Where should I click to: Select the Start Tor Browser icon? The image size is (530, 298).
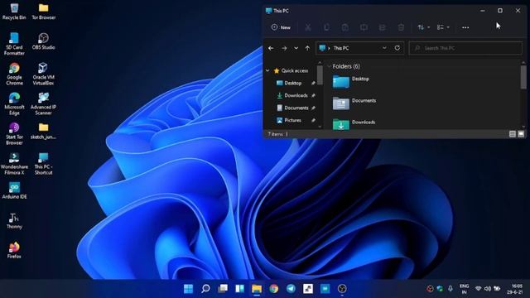[x=14, y=133]
